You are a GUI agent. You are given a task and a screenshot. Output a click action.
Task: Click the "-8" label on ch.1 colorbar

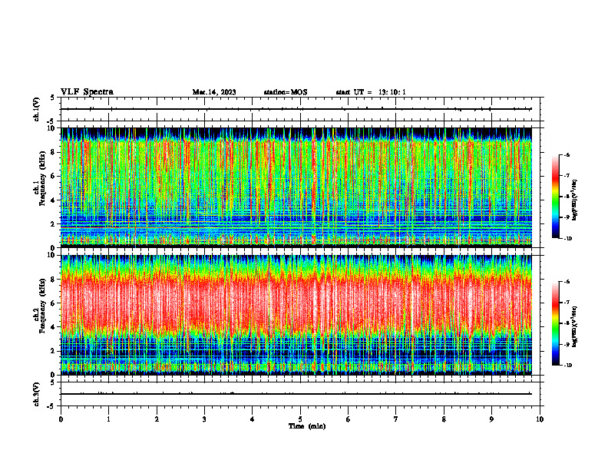567,197
